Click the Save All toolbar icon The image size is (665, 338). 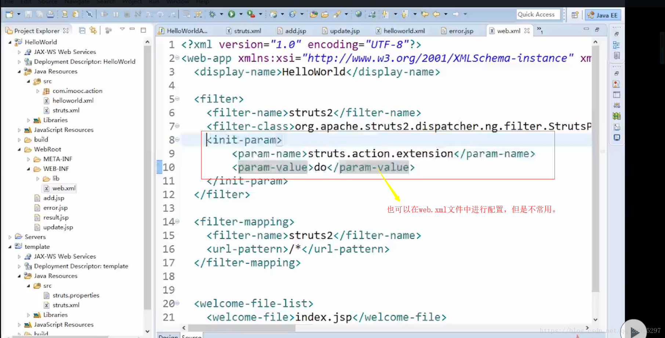39,14
